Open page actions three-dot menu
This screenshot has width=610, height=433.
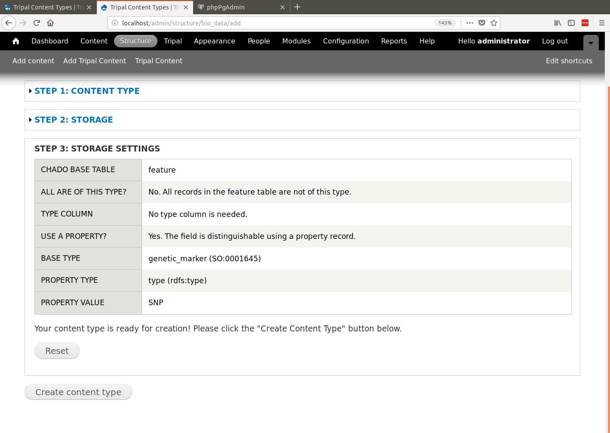click(470, 23)
